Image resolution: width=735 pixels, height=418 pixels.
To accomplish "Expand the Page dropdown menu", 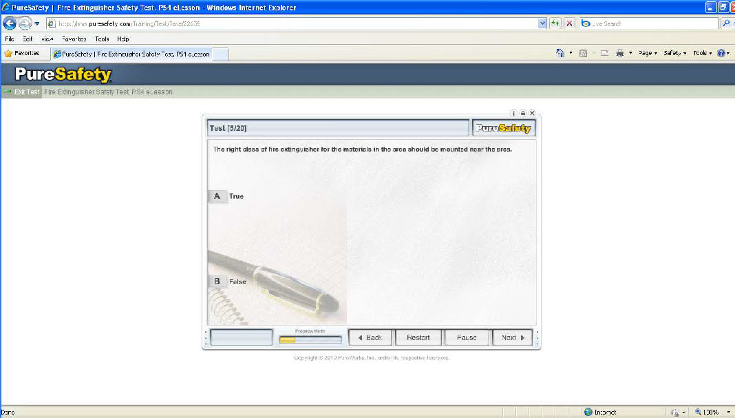I will click(648, 53).
